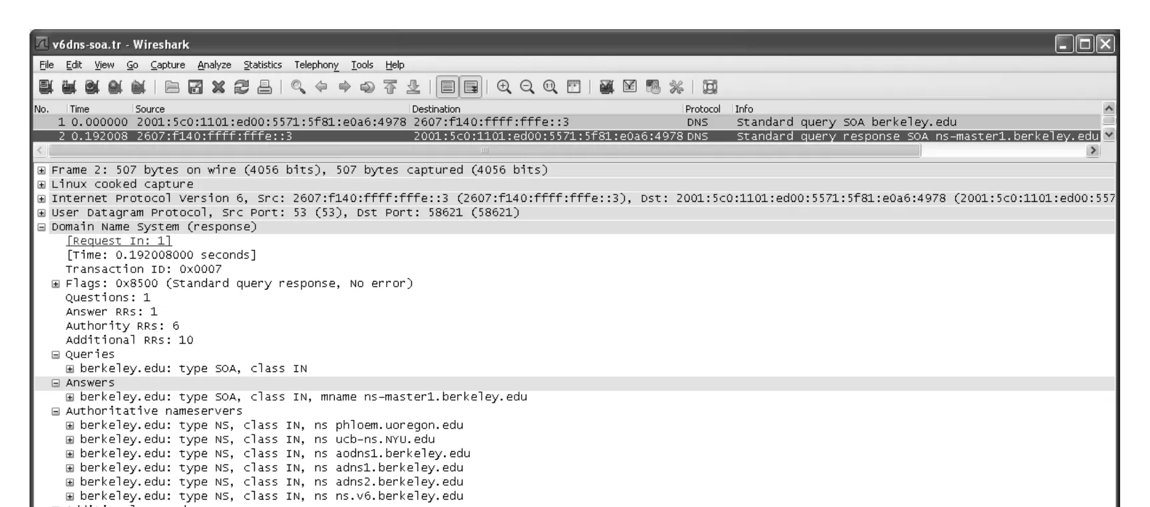Jump to the last packet

[413, 87]
